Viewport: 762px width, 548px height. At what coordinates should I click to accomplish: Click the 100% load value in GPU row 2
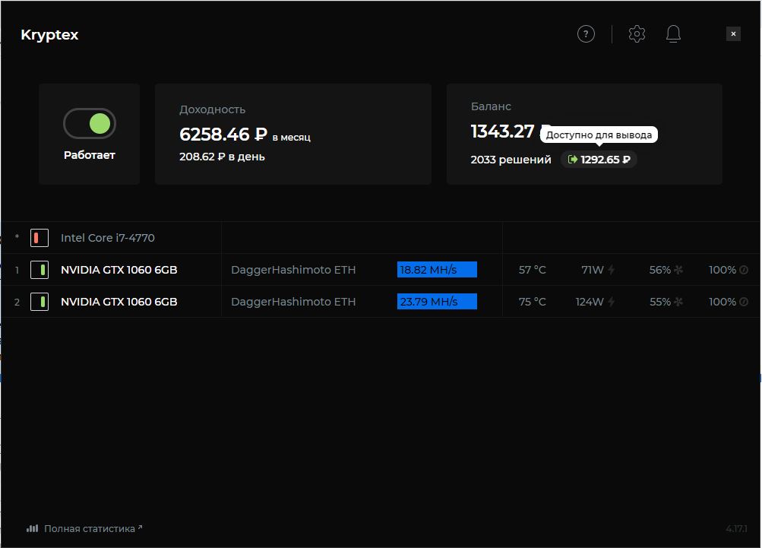click(x=722, y=302)
